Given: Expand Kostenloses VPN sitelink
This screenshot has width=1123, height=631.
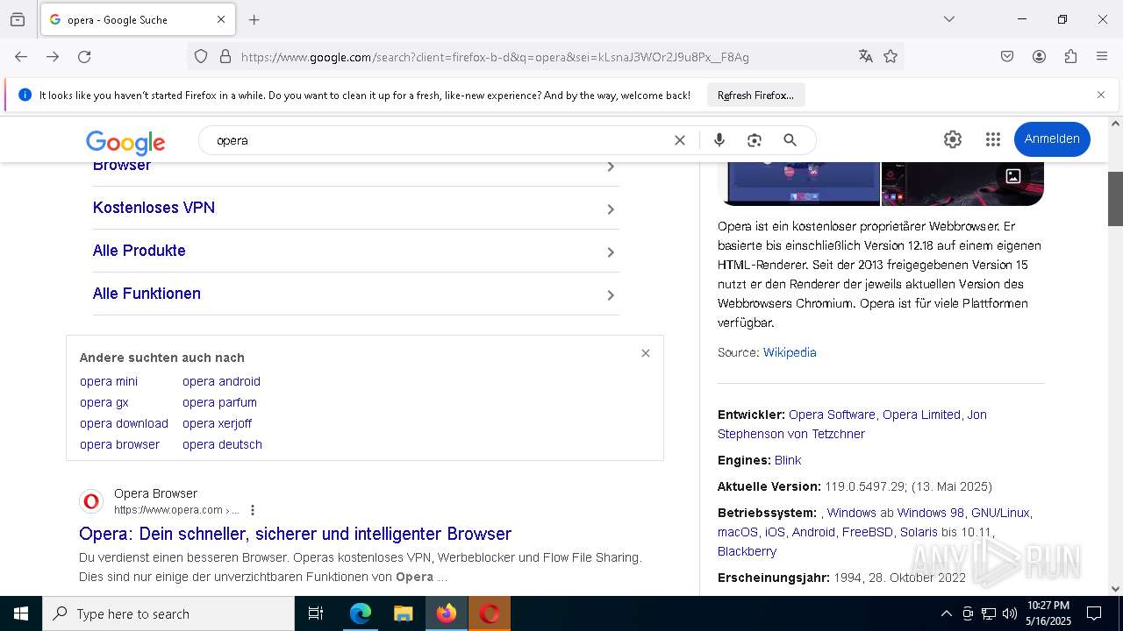Looking at the screenshot, I should coord(355,208).
